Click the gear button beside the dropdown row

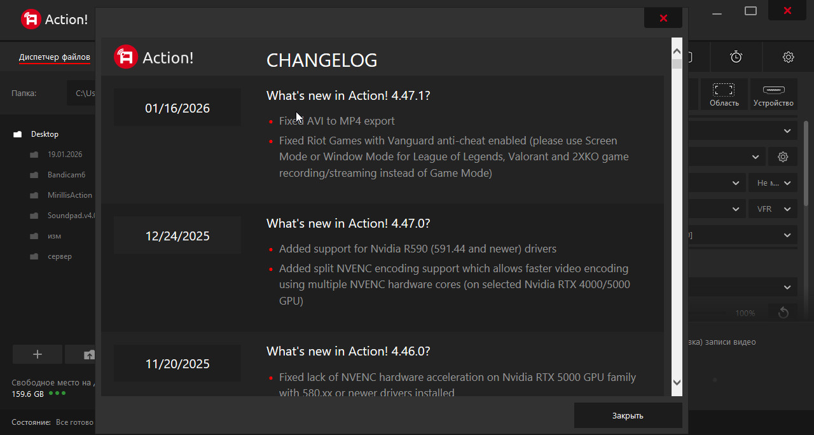783,157
